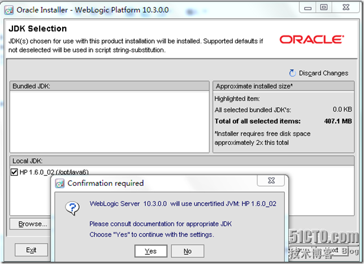Select the HP 1.6.0_02 (/opt/java6) entry text
This screenshot has width=364, height=264.
click(54, 172)
